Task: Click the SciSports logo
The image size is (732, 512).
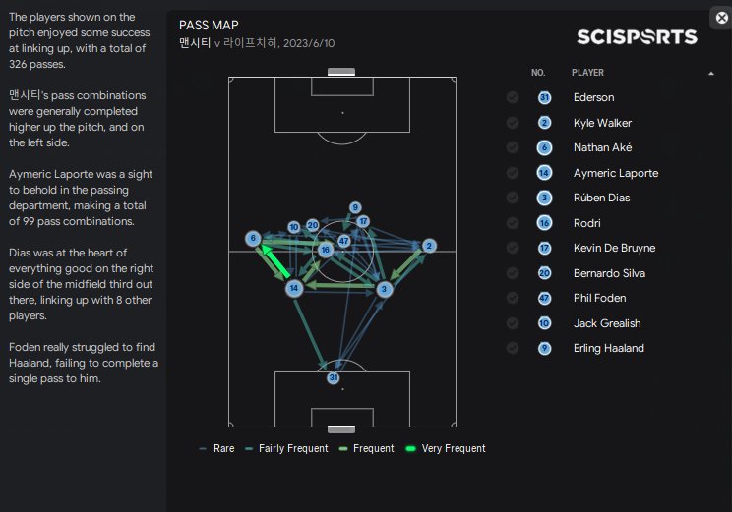Action: click(x=637, y=36)
